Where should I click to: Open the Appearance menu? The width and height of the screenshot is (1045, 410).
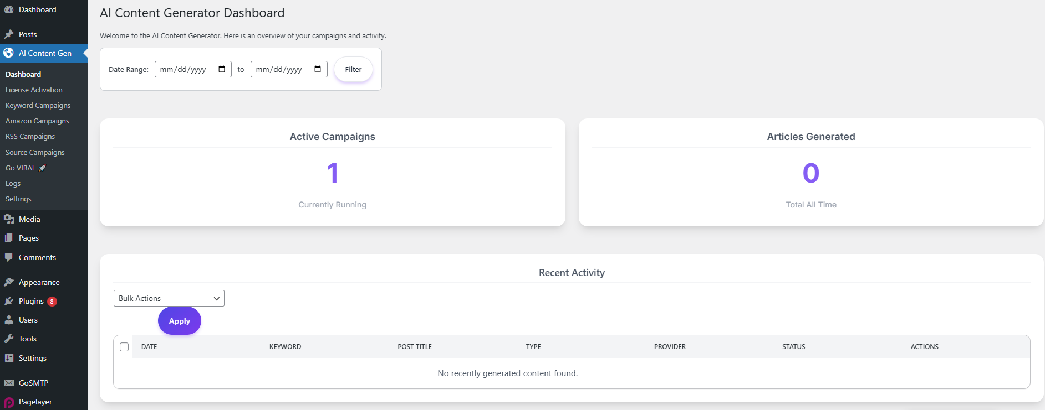coord(44,282)
